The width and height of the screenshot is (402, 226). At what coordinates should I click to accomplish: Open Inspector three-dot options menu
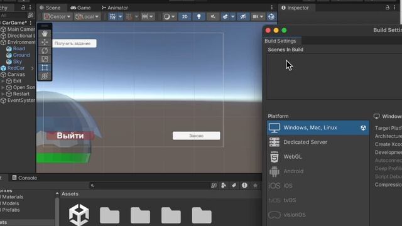pos(394,8)
